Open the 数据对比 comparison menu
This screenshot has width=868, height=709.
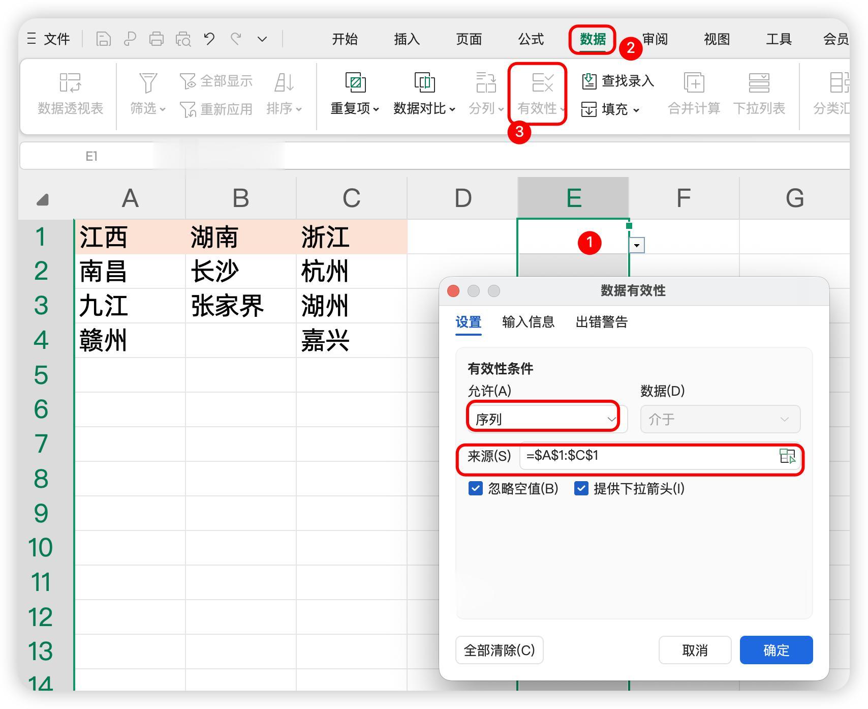tap(424, 94)
